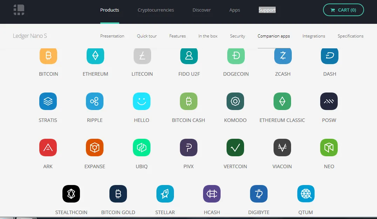Select the Stratis app icon
The width and height of the screenshot is (377, 219).
pos(48,101)
